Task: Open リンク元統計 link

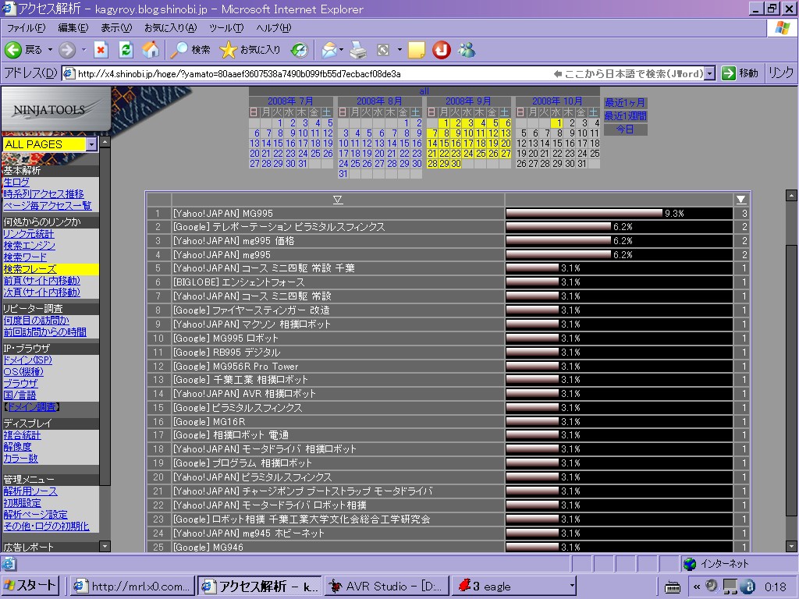Action: coord(29,234)
